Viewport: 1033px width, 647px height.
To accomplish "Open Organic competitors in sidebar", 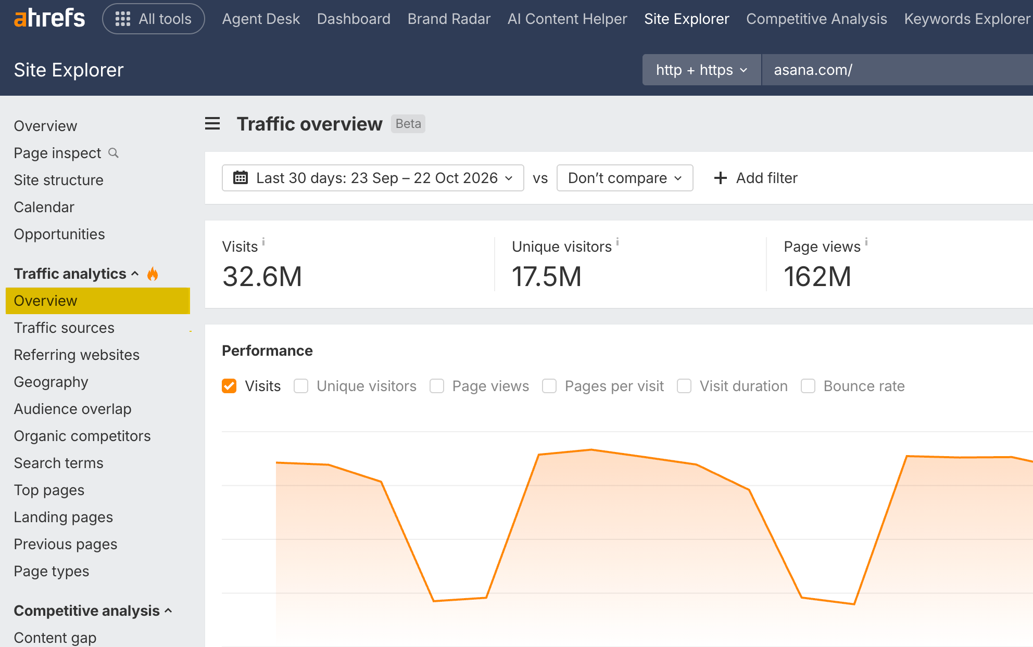I will [82, 436].
